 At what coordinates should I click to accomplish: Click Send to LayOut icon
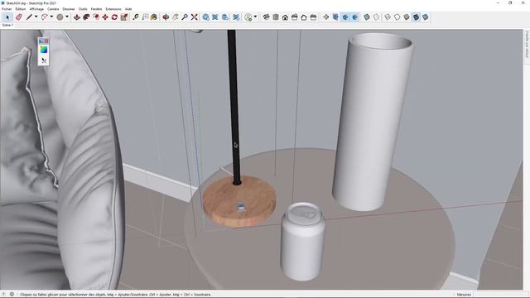224,17
